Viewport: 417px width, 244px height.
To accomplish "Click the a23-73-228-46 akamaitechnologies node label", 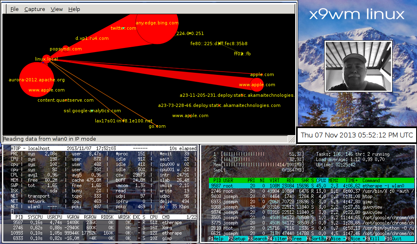I will point(219,105).
